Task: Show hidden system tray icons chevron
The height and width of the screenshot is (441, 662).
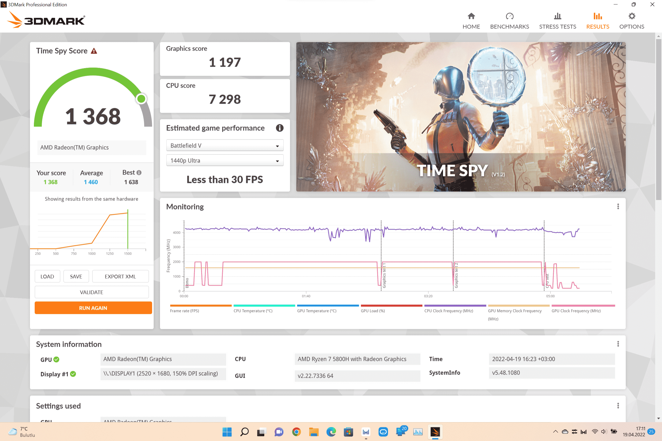Action: point(555,432)
